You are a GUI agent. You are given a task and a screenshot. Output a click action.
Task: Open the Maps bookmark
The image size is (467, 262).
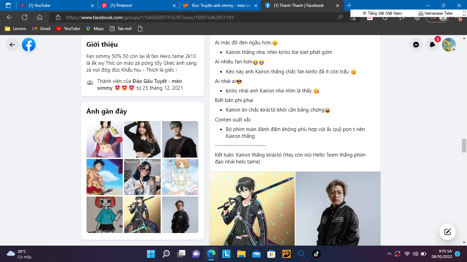coord(95,29)
